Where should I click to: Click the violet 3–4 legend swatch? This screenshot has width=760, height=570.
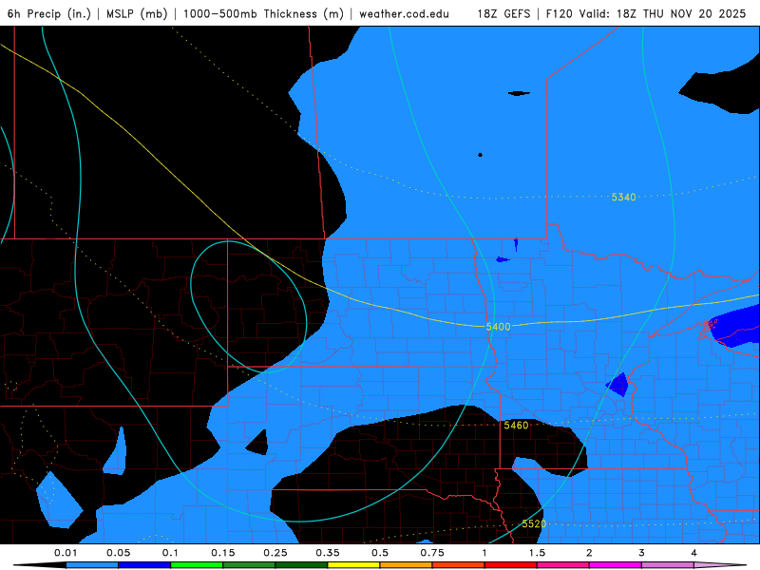(668, 565)
